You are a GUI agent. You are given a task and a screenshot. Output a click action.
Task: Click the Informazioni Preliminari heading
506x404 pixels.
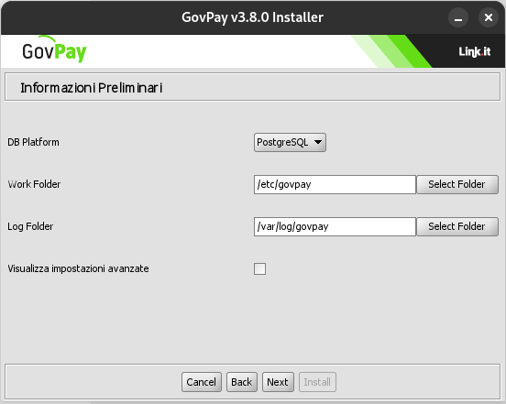click(x=92, y=88)
